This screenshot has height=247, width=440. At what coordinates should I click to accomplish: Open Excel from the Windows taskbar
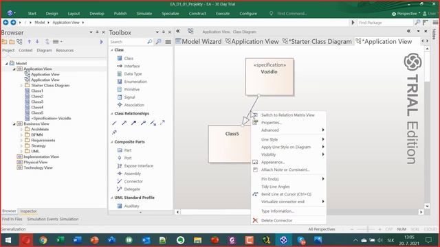click(60, 240)
